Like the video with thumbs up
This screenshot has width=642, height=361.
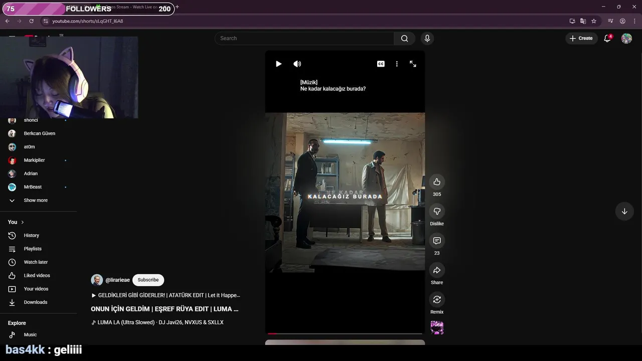point(437,182)
